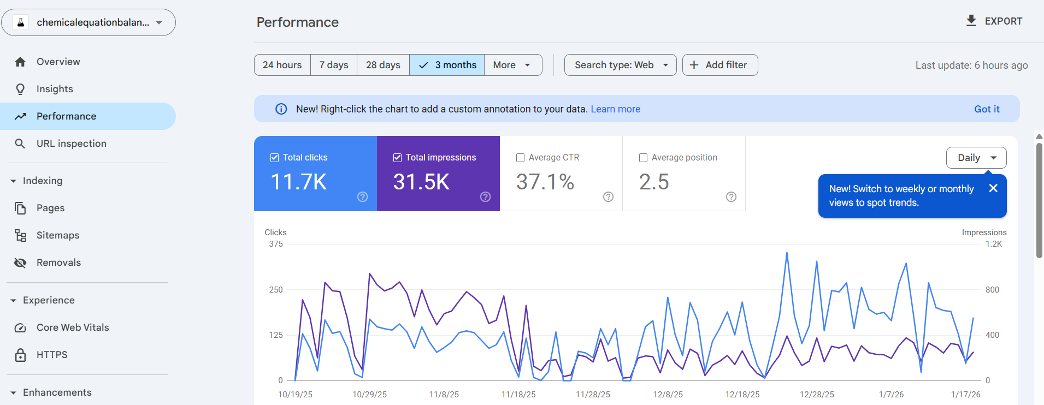Open Core Web Vitals gauge icon
Viewport: 1044px width, 405px height.
[x=20, y=327]
